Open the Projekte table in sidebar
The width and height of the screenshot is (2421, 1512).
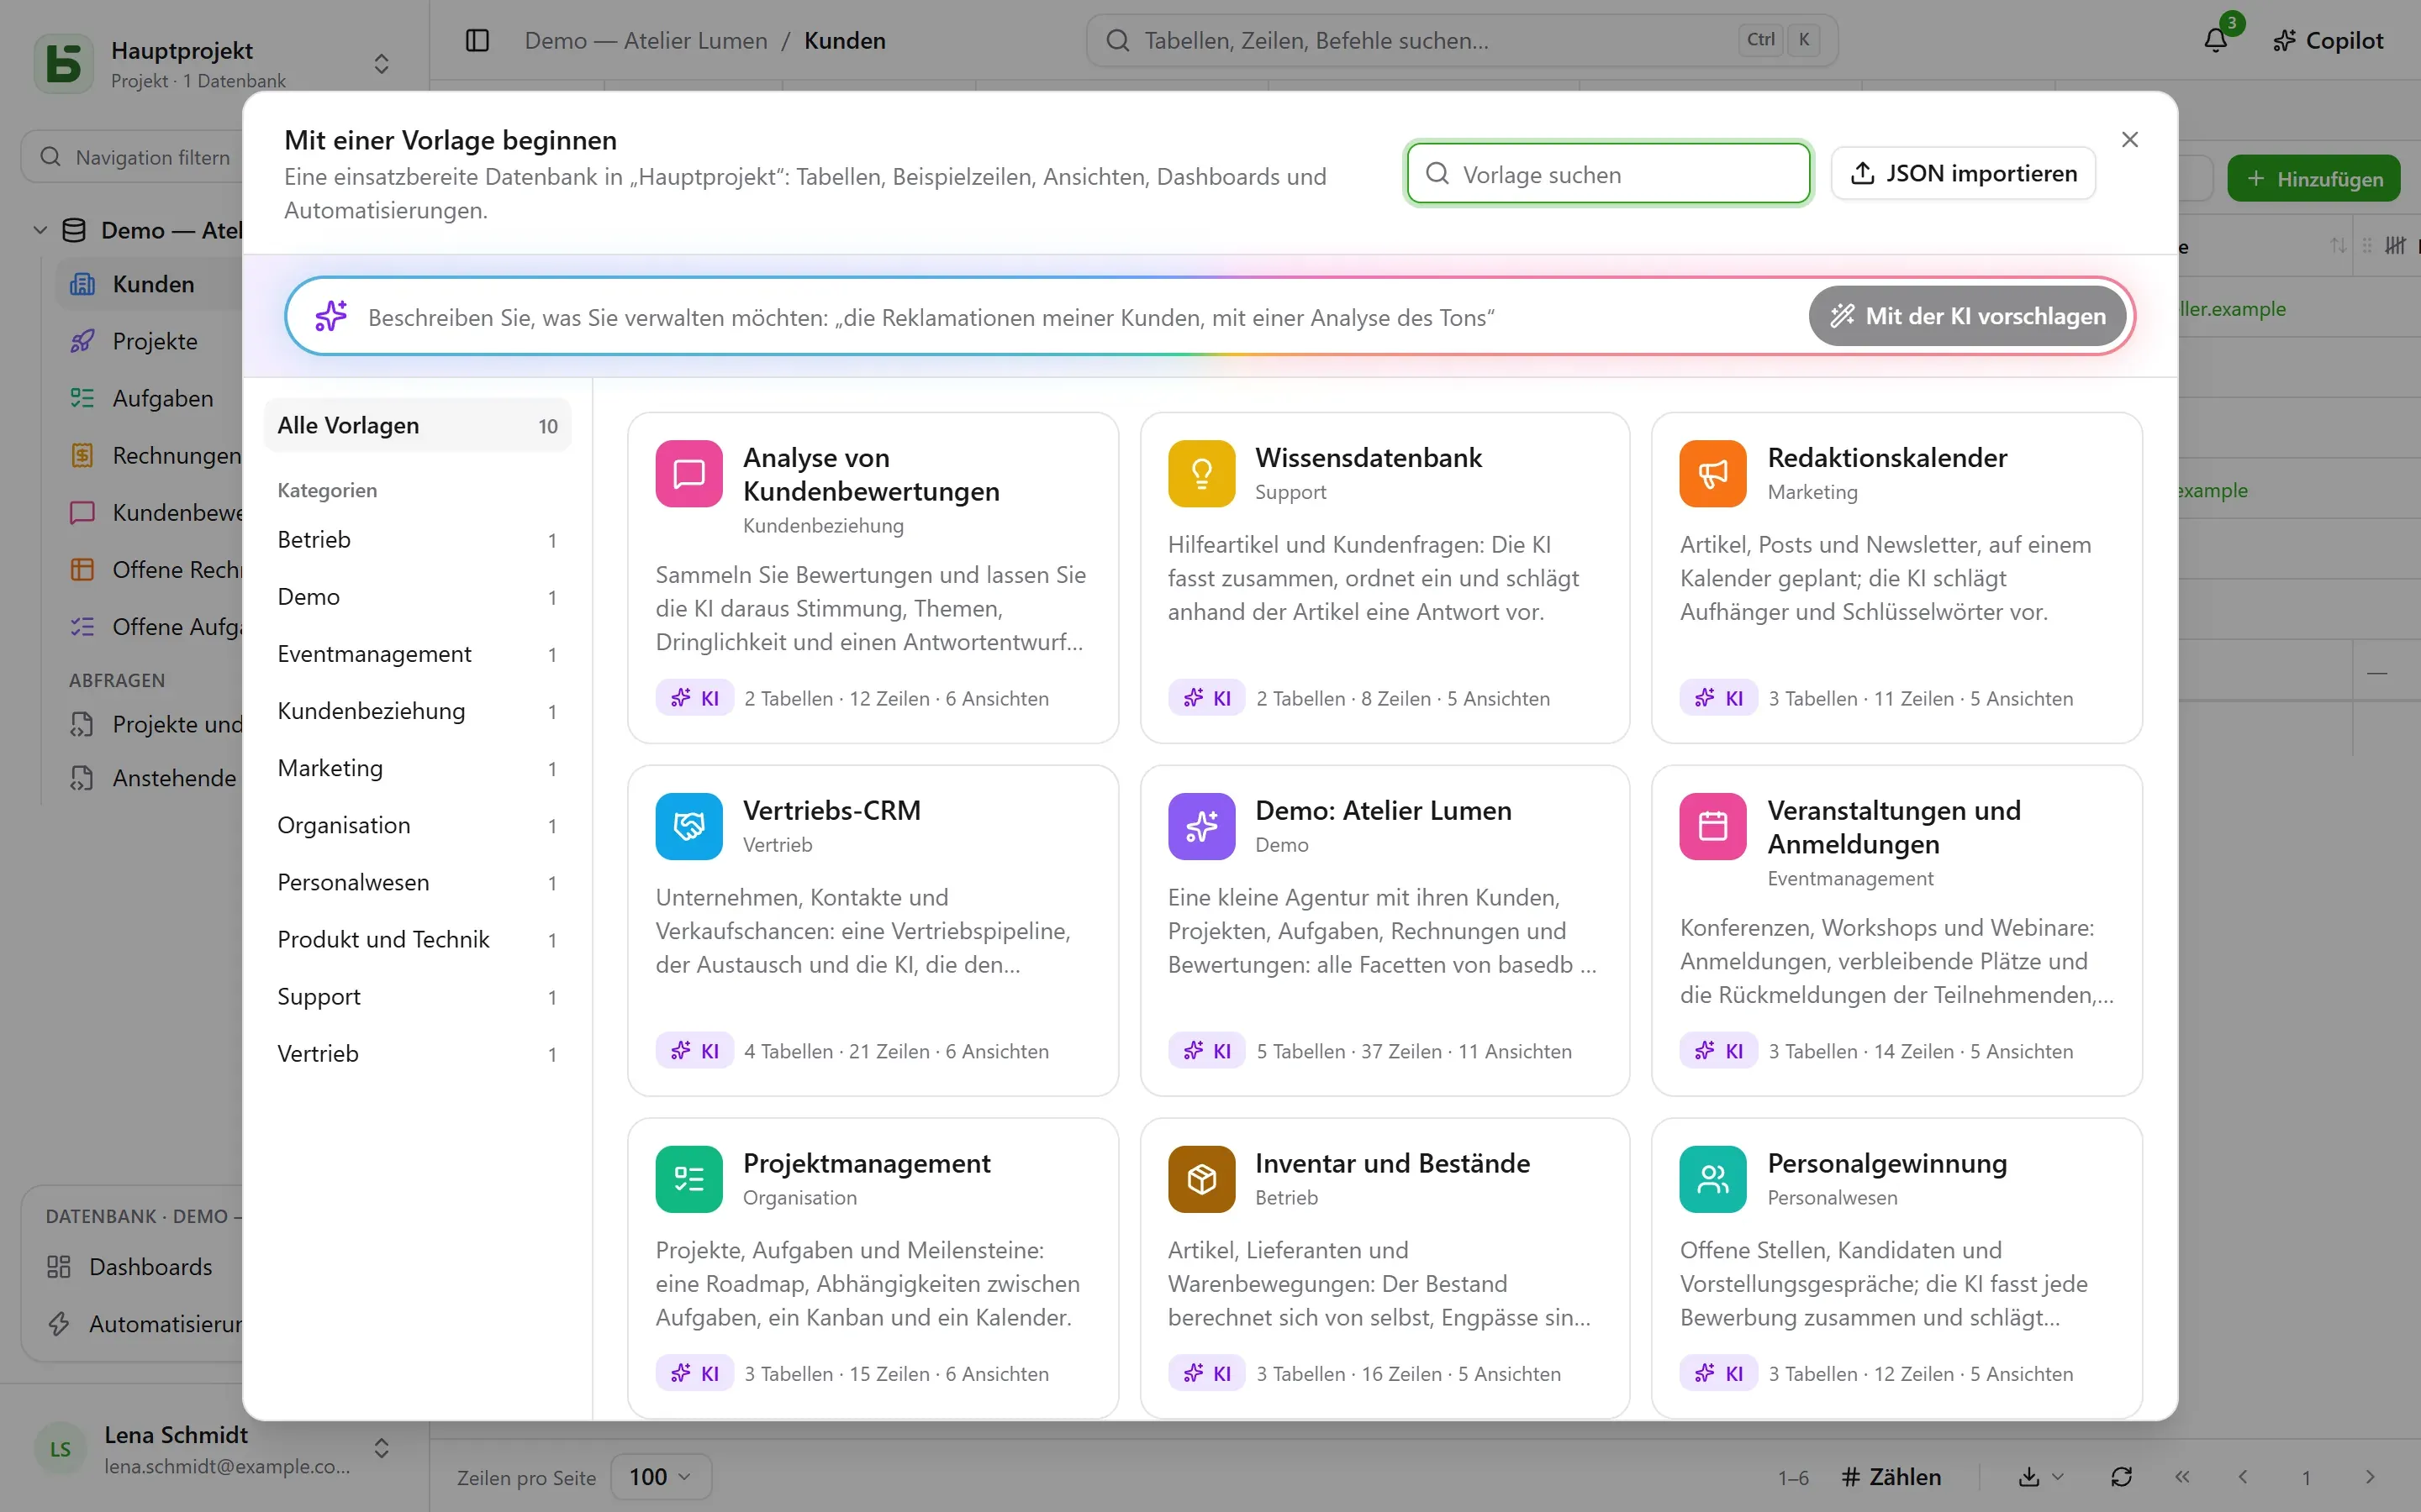click(x=150, y=341)
